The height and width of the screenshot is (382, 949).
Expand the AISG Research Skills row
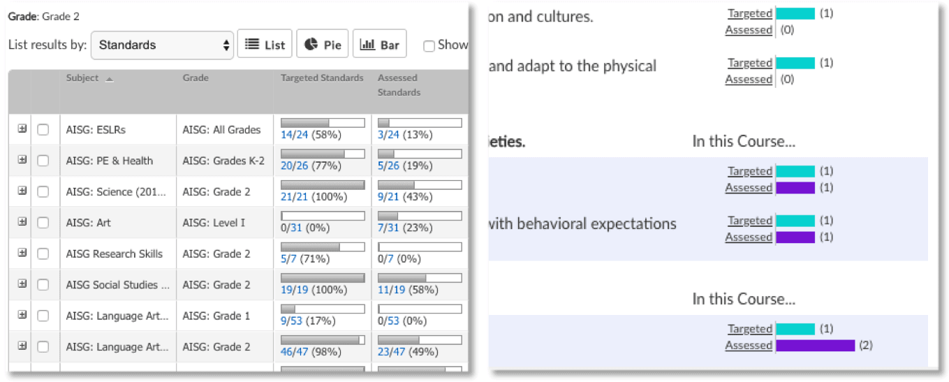(22, 253)
